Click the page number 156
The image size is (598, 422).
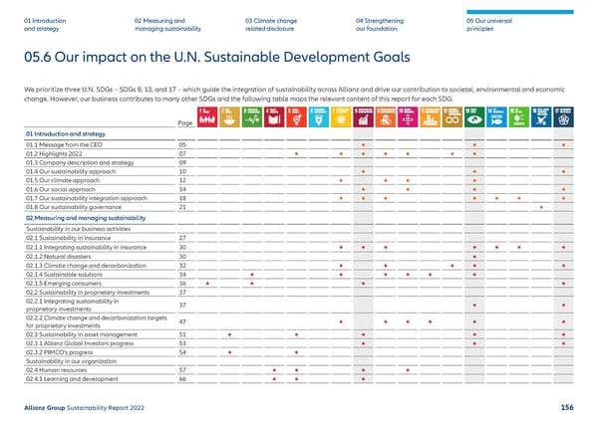(566, 407)
